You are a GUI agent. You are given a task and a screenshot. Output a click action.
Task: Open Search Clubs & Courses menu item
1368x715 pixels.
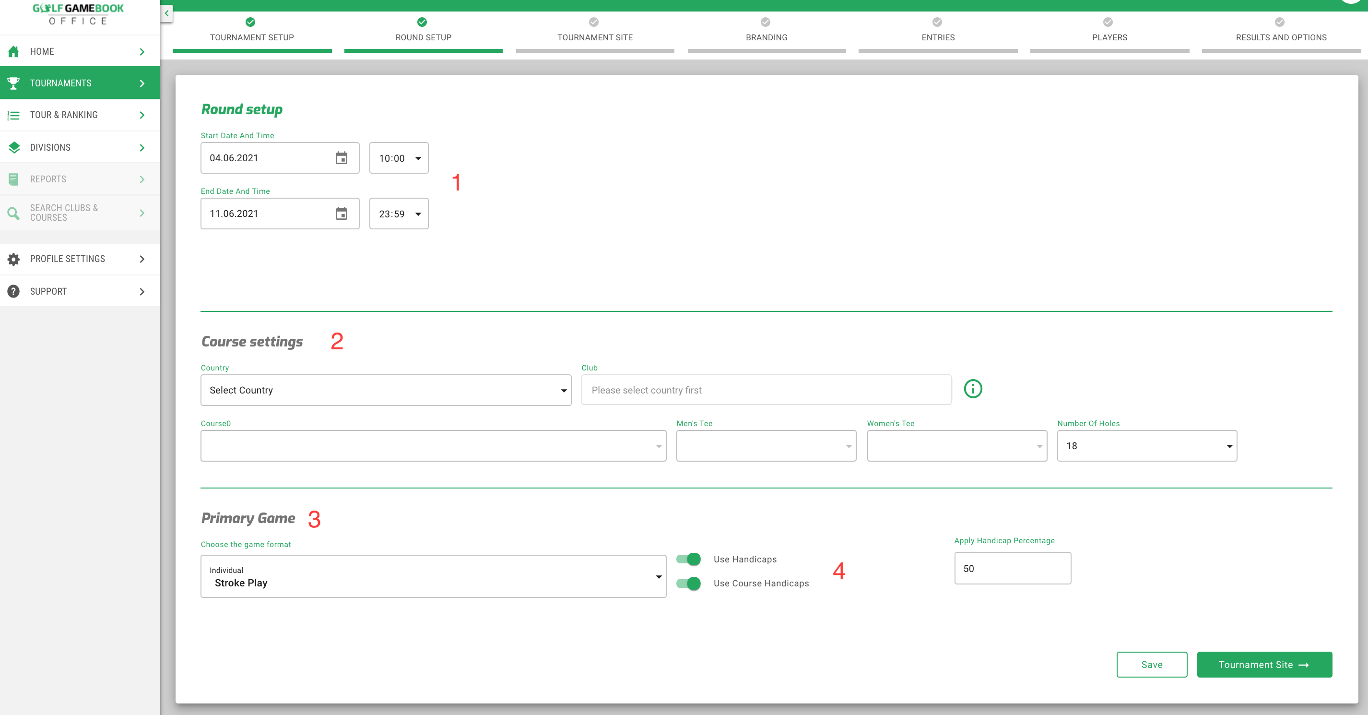[80, 213]
